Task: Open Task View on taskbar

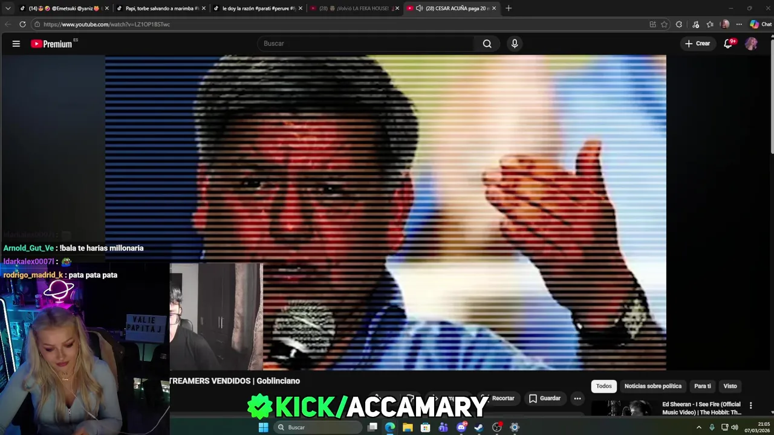Action: pos(372,427)
